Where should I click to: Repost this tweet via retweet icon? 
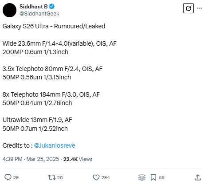(51, 177)
